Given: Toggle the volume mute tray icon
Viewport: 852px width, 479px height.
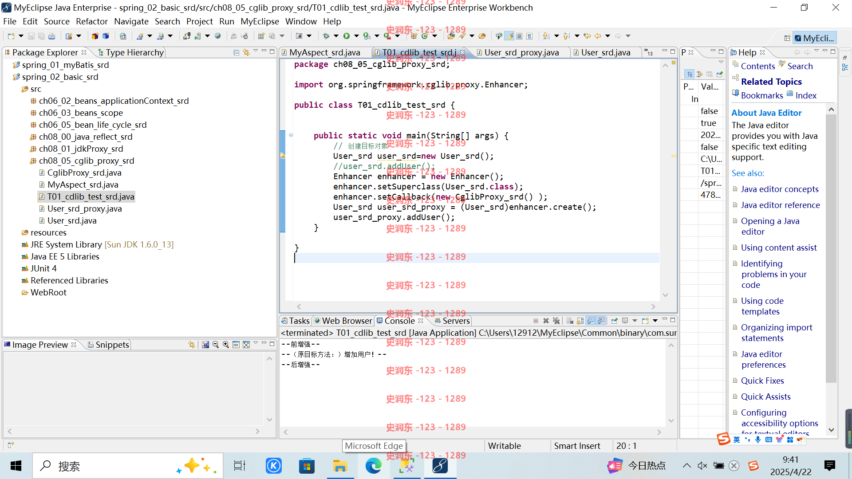Looking at the screenshot, I should [702, 466].
